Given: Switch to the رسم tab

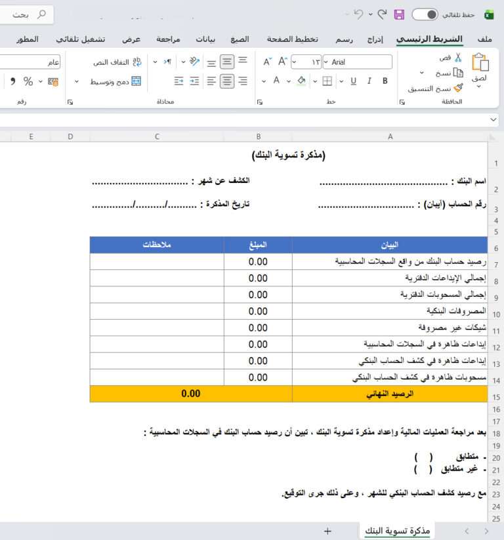Looking at the screenshot, I should (345, 39).
